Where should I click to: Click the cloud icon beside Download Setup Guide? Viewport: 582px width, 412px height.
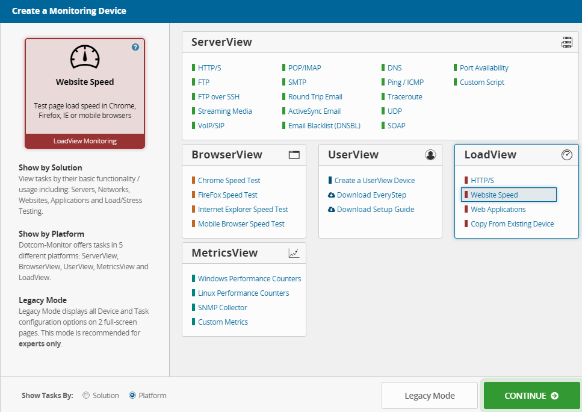tap(332, 210)
